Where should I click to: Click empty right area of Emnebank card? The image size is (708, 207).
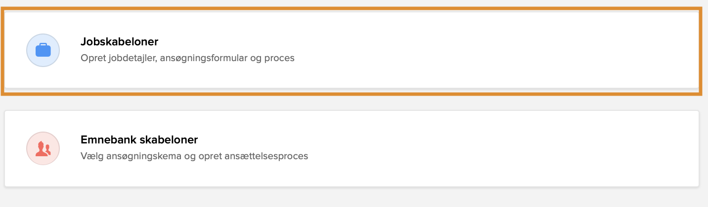544,148
